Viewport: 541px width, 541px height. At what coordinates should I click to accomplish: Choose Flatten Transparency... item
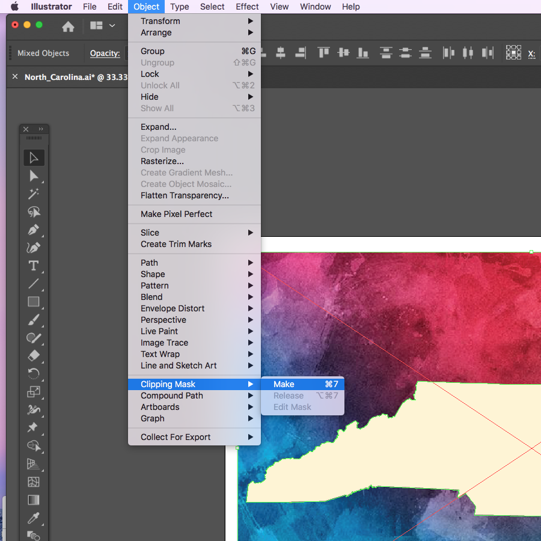click(194, 195)
